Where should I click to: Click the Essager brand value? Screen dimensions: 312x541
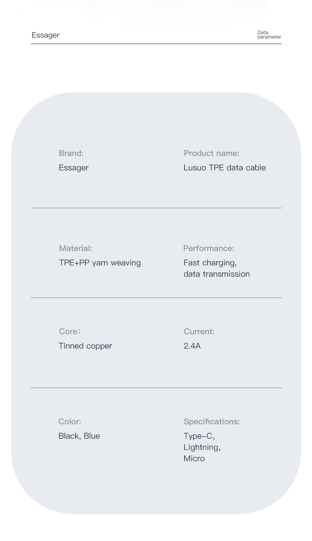point(74,168)
